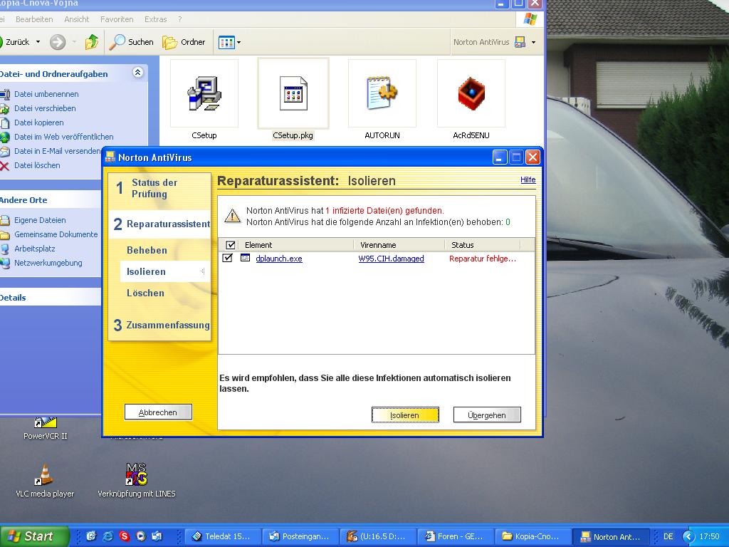Viewport: 729px width, 547px height.
Task: Click Datei umbenennen task
Action: point(46,94)
